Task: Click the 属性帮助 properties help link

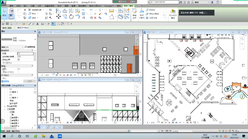Action: 5,81
